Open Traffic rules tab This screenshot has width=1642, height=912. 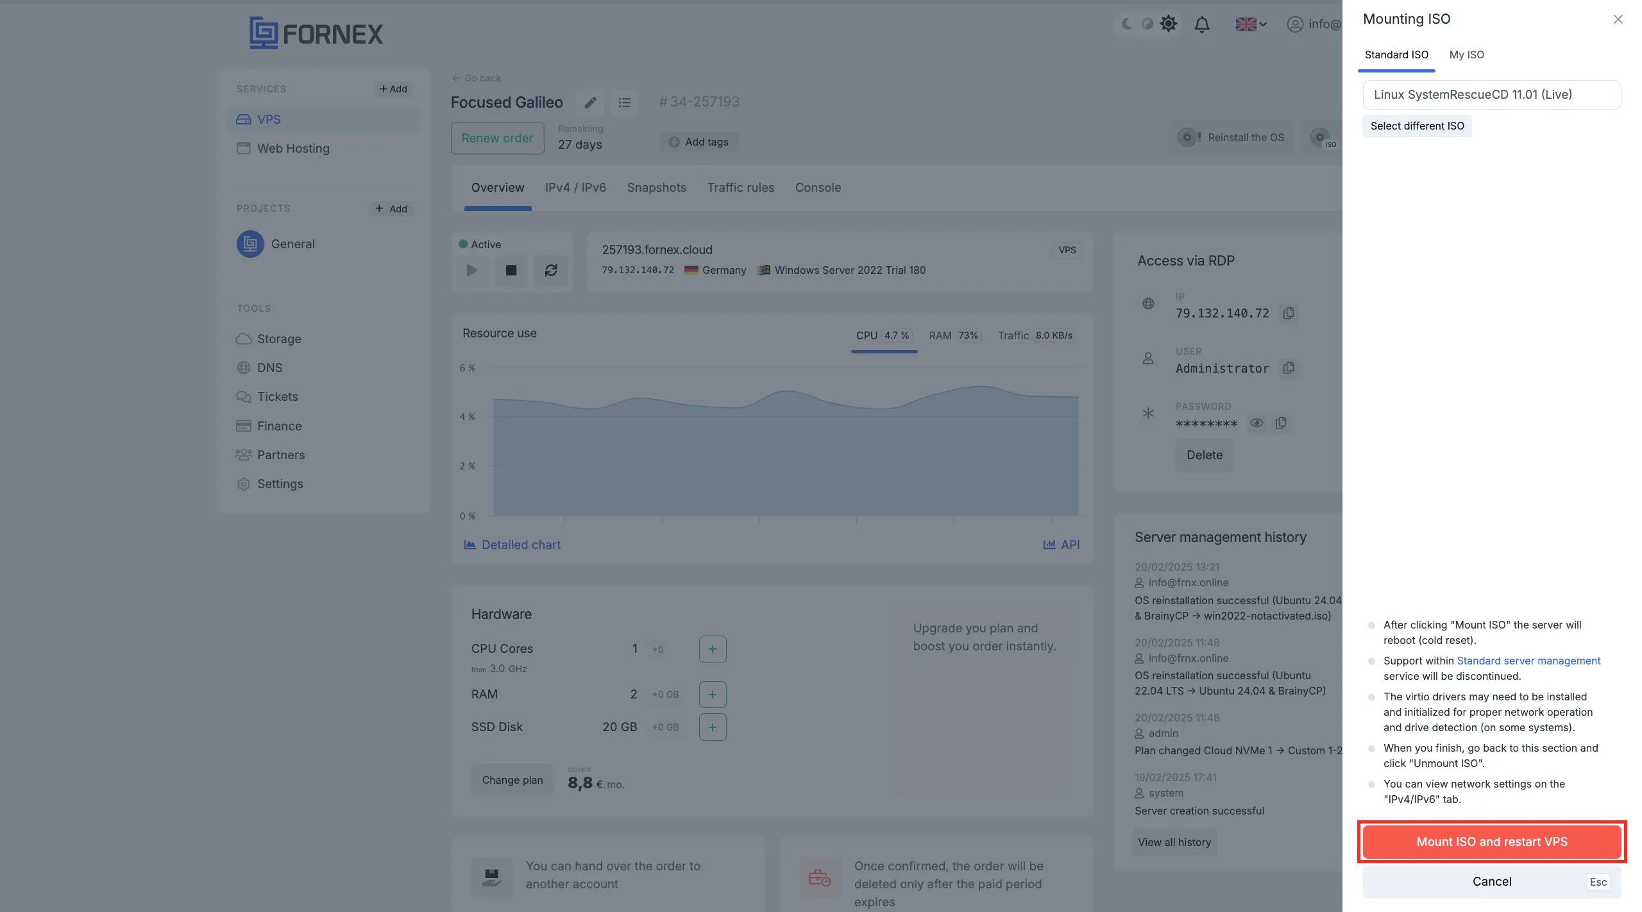pos(740,187)
